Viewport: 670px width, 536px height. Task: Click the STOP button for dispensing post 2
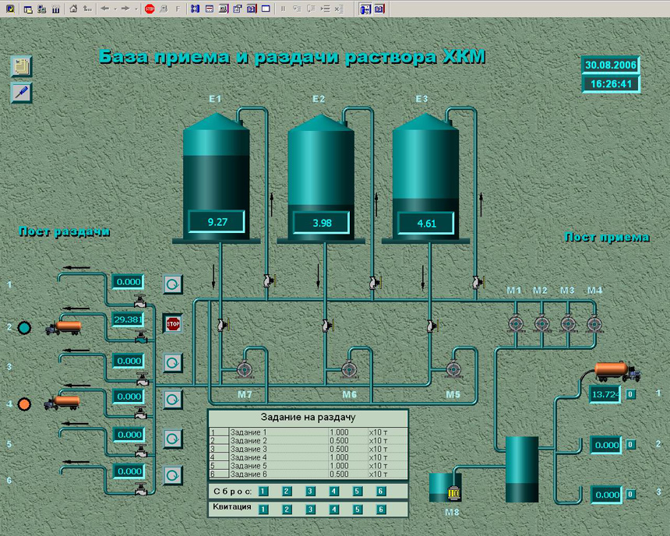[x=173, y=323]
